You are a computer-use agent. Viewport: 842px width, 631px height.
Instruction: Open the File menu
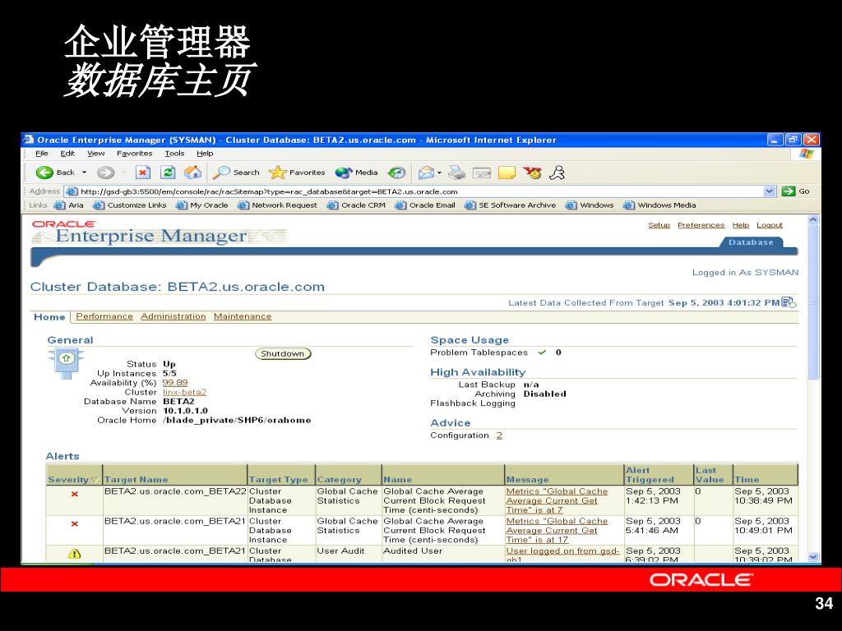pyautogui.click(x=41, y=153)
